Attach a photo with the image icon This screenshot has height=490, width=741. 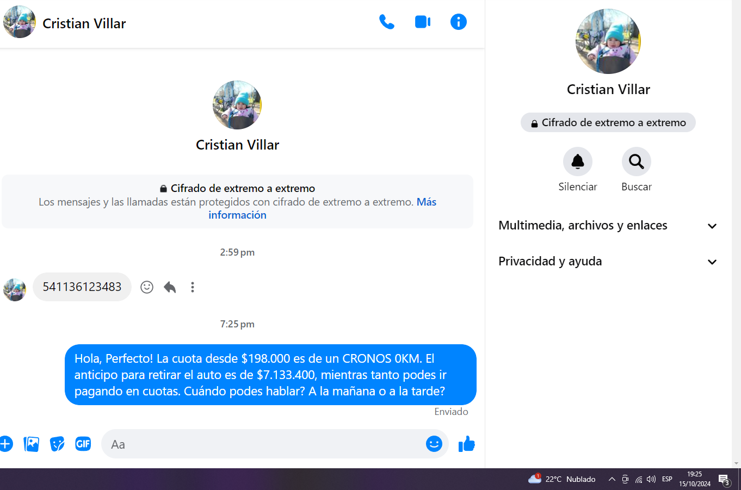[x=32, y=444]
